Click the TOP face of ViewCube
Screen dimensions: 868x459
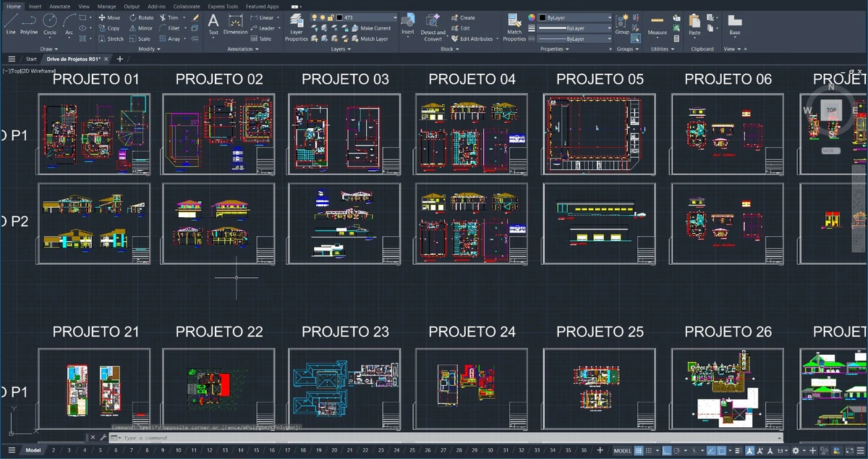pos(832,110)
